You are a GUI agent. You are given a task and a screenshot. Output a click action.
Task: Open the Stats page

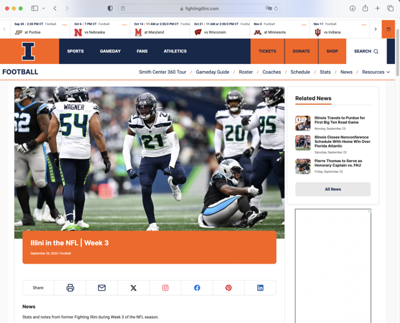[325, 72]
